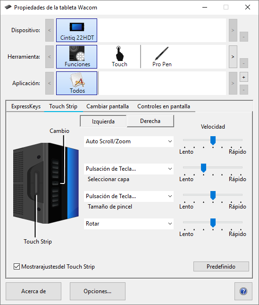
Task: Click the Predefinido button
Action: coord(221,267)
